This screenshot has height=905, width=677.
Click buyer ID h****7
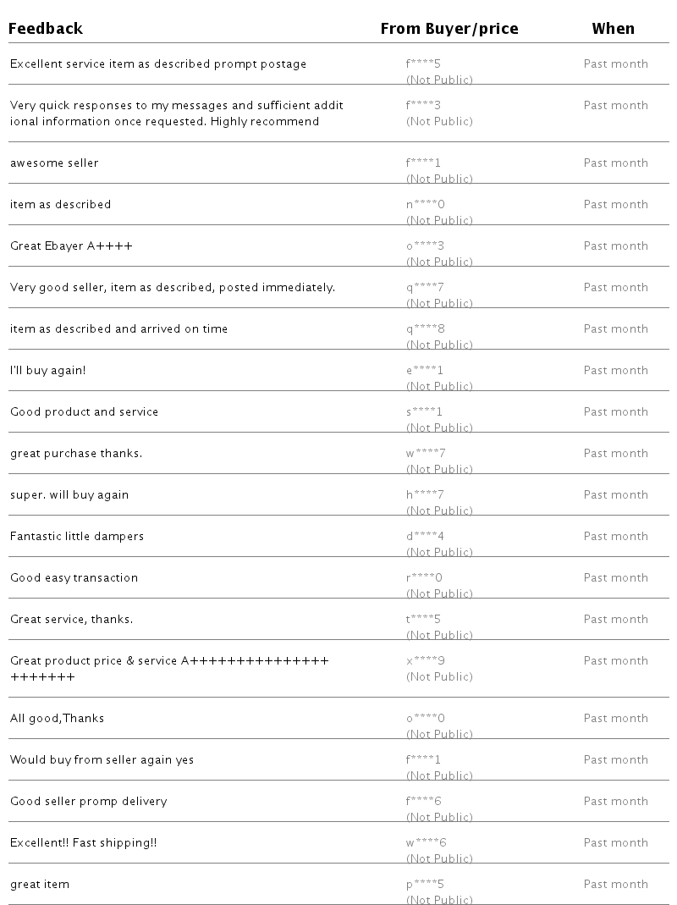pyautogui.click(x=426, y=494)
